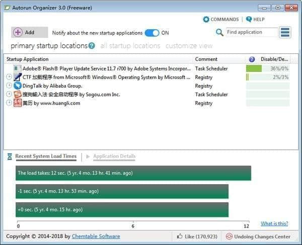Switch to all startup locations view

pos(130,46)
